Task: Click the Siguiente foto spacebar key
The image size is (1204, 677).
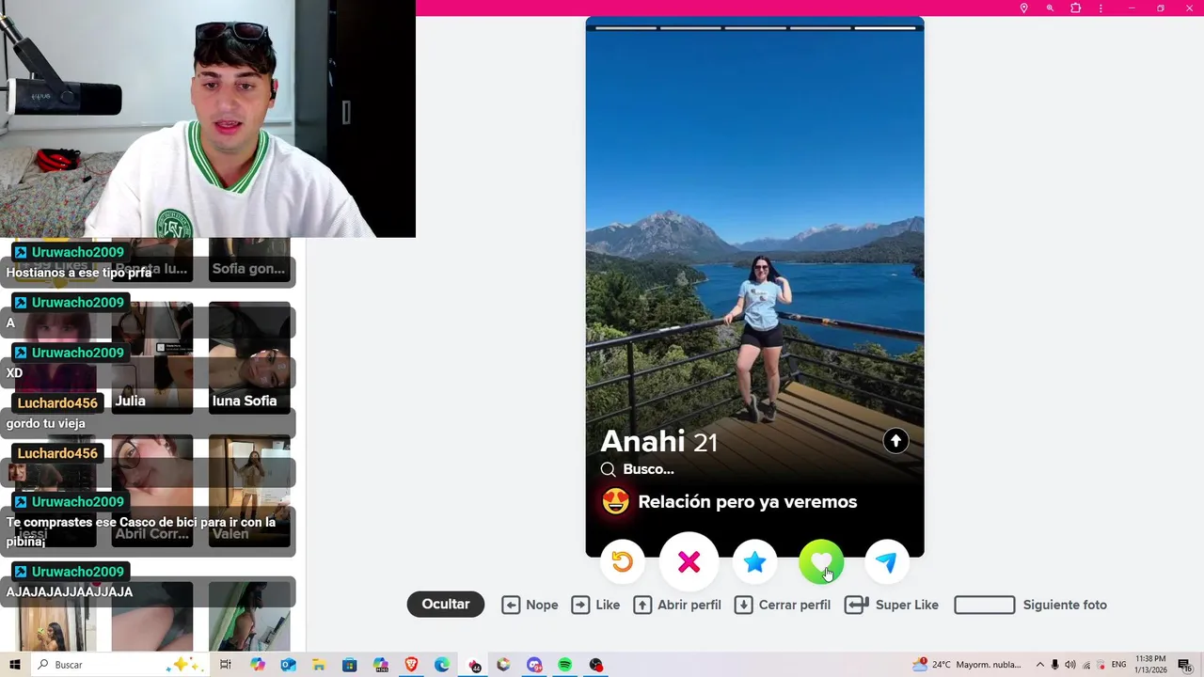Action: pyautogui.click(x=985, y=605)
